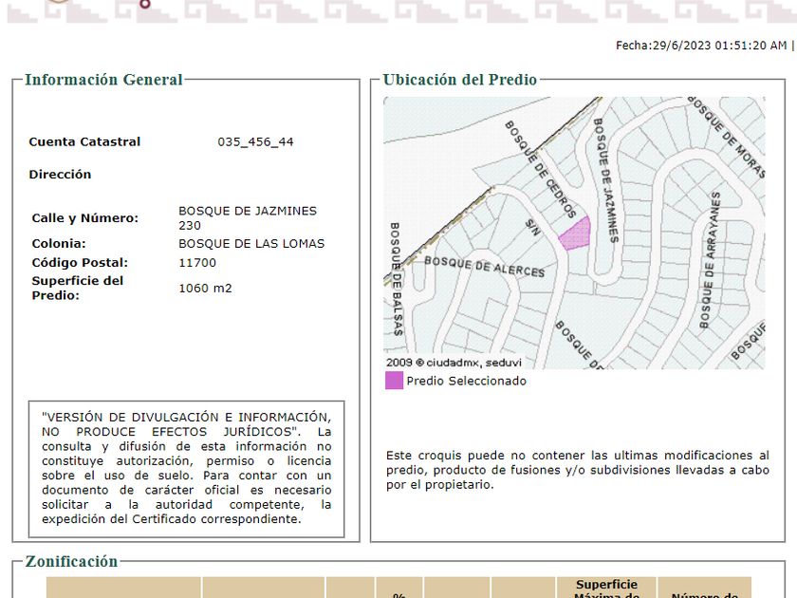The height and width of the screenshot is (598, 797).
Task: Click the street address BOSQUE DE JAZMINES 230
Action: coord(248,218)
